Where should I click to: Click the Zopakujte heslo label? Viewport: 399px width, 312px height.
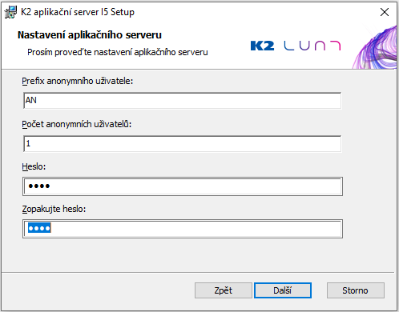tap(54, 209)
